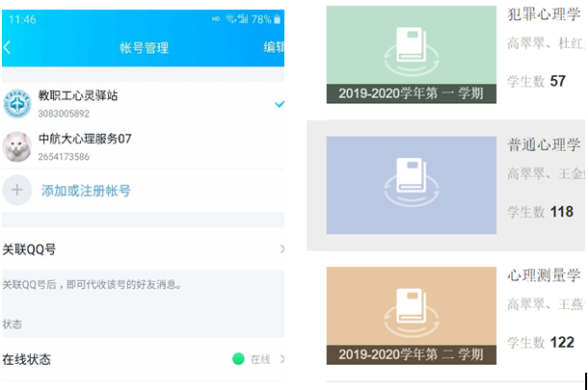Expand 关联QQ号 using its right chevron
The image size is (588, 390).
(x=281, y=249)
